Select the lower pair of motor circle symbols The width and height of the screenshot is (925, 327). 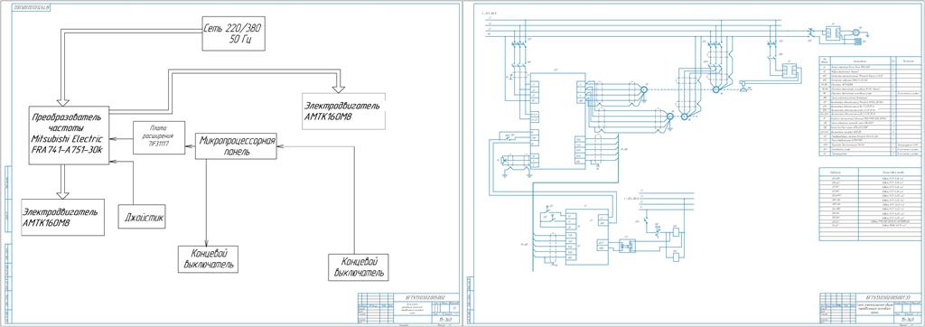pos(677,117)
